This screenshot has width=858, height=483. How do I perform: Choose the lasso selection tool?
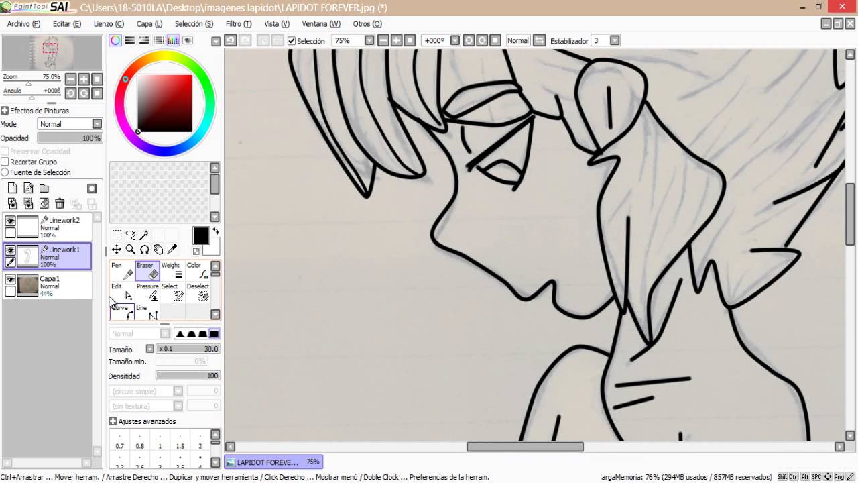tap(131, 235)
